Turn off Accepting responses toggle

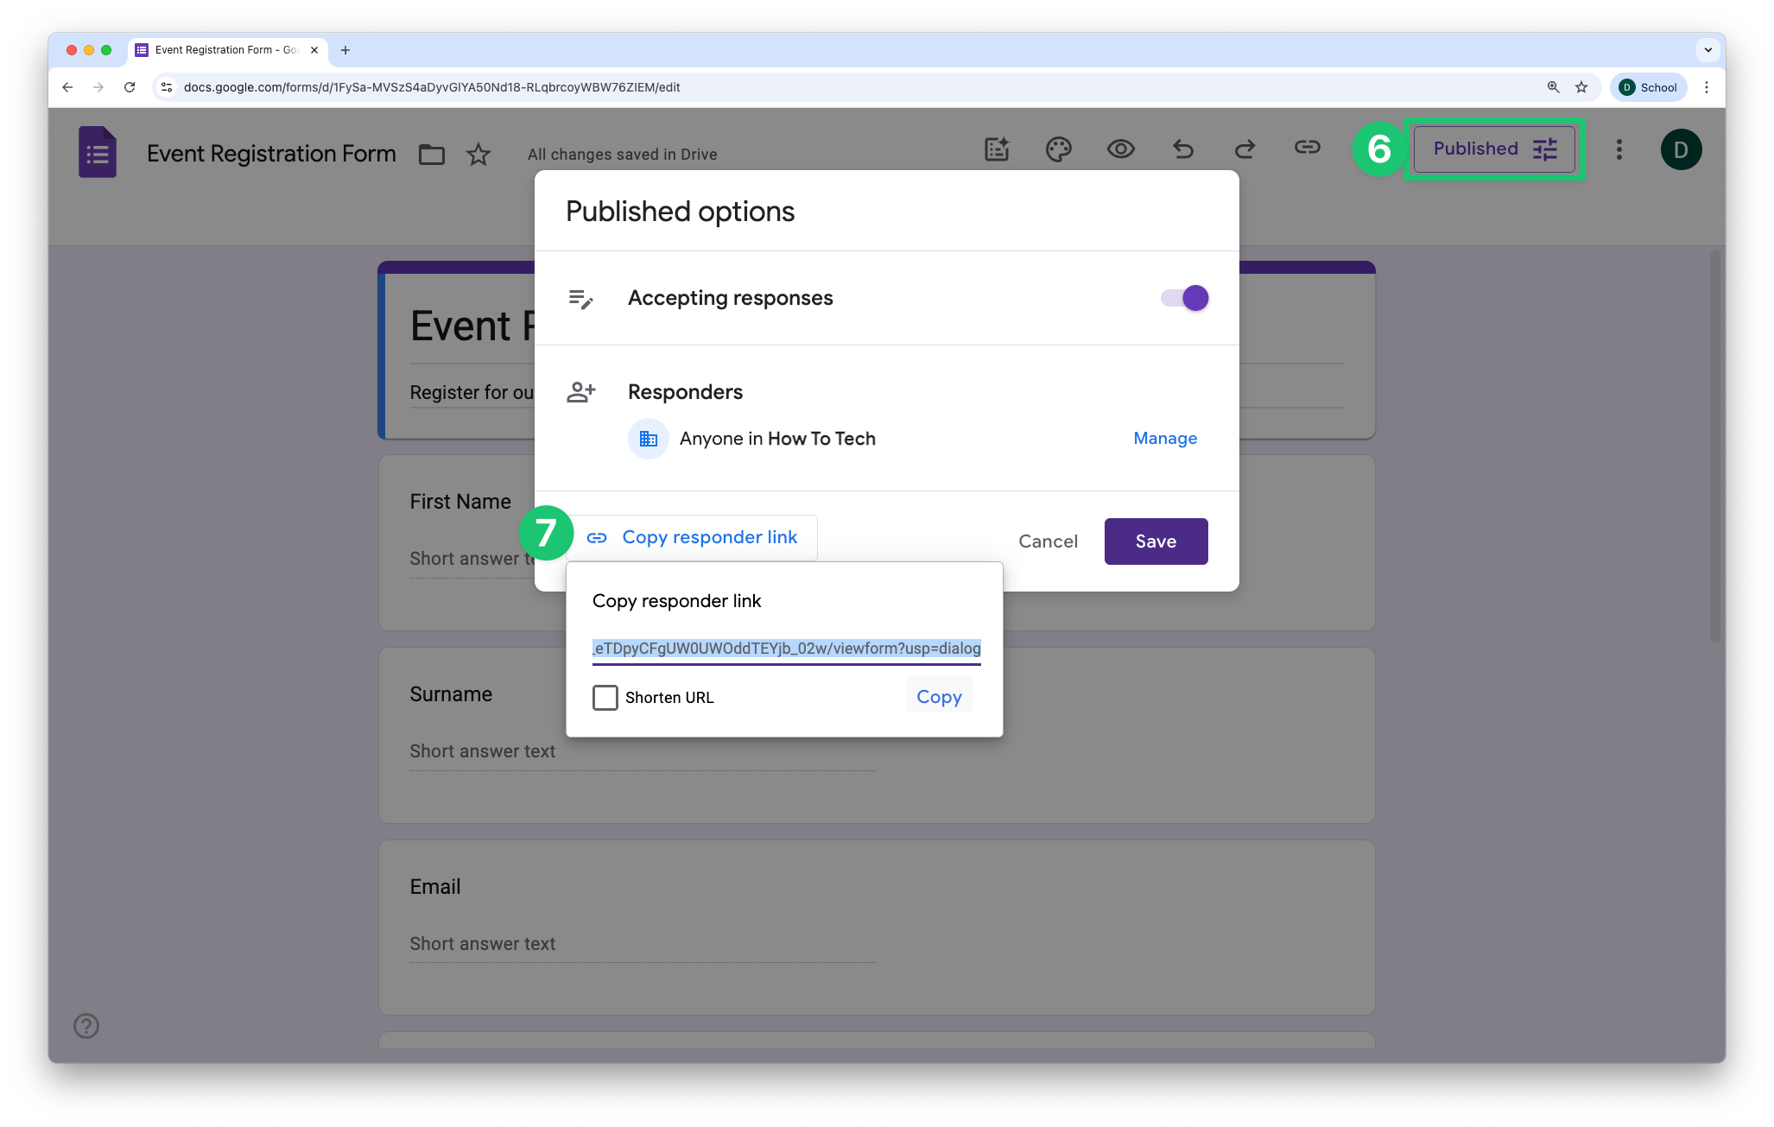(x=1184, y=298)
